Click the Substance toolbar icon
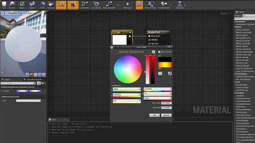The image size is (255, 143). click(127, 5)
